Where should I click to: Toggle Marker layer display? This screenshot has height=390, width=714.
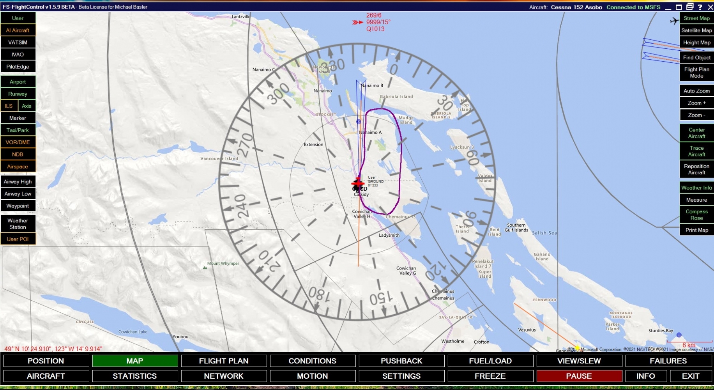click(x=18, y=118)
